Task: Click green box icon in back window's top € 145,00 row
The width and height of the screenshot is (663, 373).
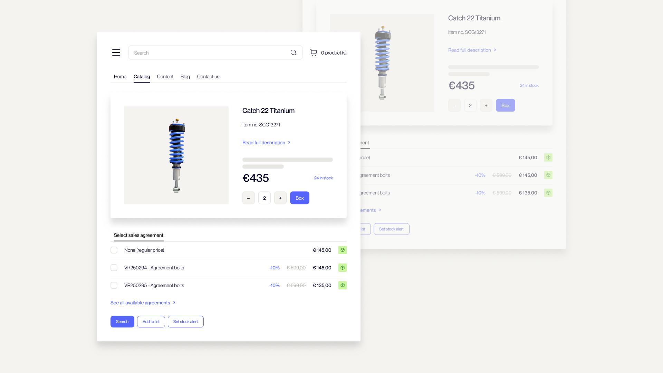Action: tap(548, 157)
